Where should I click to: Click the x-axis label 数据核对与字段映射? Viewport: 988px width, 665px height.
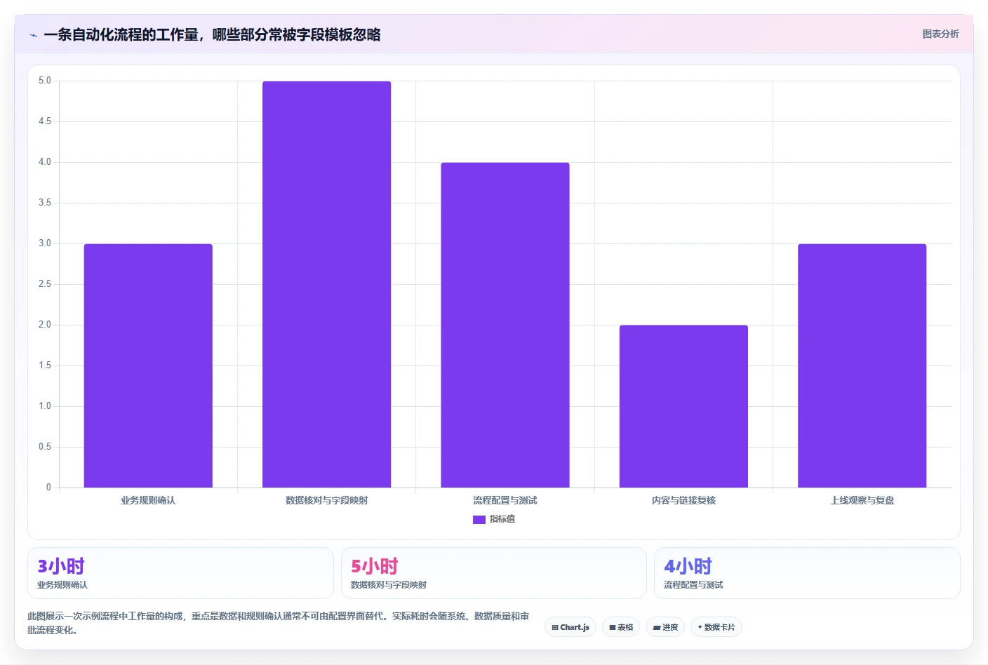click(x=326, y=500)
